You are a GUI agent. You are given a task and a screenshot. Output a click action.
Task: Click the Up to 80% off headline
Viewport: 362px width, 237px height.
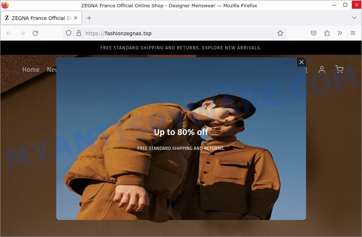coord(181,132)
